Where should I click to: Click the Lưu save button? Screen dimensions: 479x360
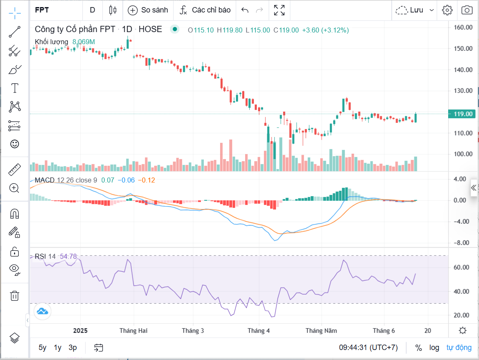(x=409, y=10)
